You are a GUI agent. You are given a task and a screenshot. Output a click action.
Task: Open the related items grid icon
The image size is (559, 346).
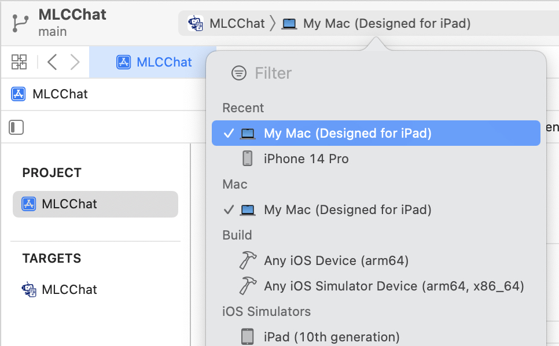[x=19, y=62]
